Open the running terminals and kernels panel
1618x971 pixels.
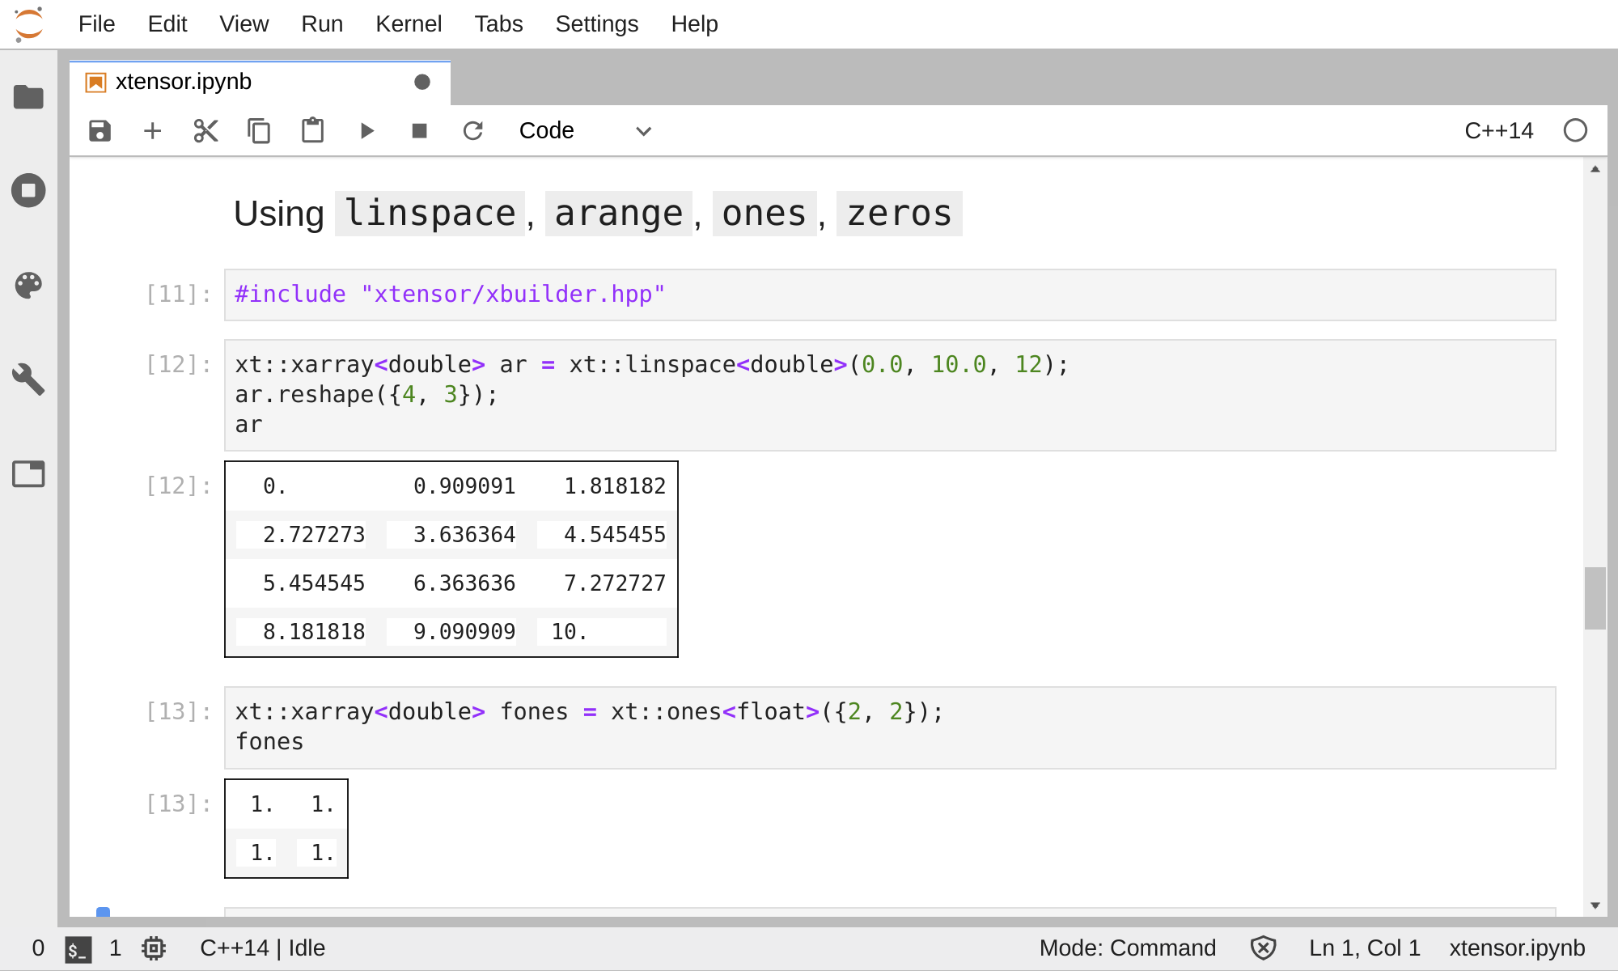tap(28, 191)
